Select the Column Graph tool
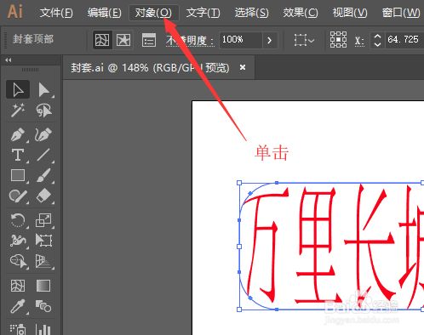Image resolution: width=424 pixels, height=335 pixels. (43, 329)
